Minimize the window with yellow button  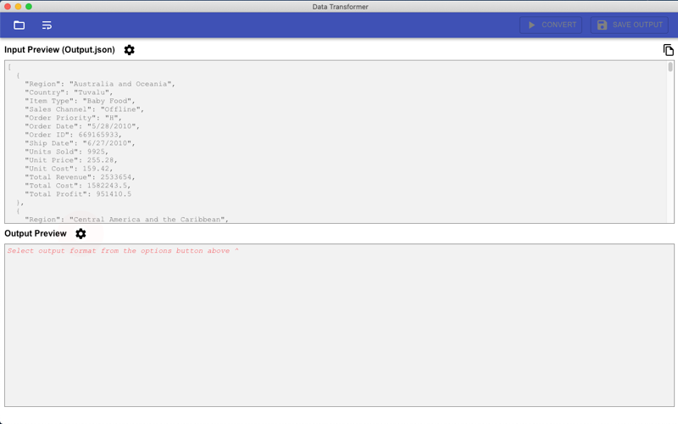coord(18,7)
